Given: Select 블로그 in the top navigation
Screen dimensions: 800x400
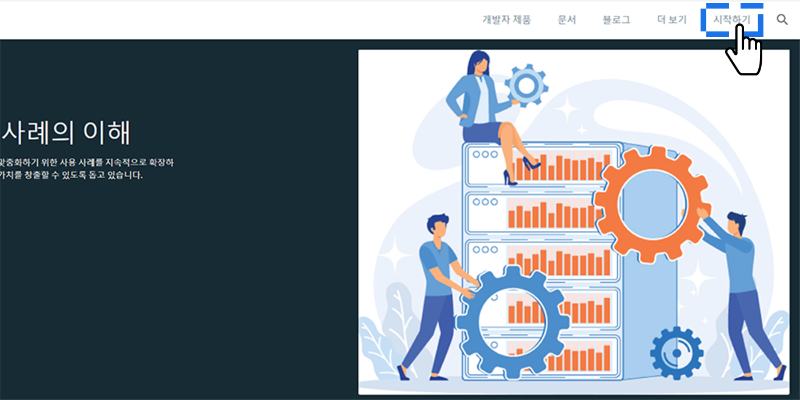Looking at the screenshot, I should tap(616, 19).
